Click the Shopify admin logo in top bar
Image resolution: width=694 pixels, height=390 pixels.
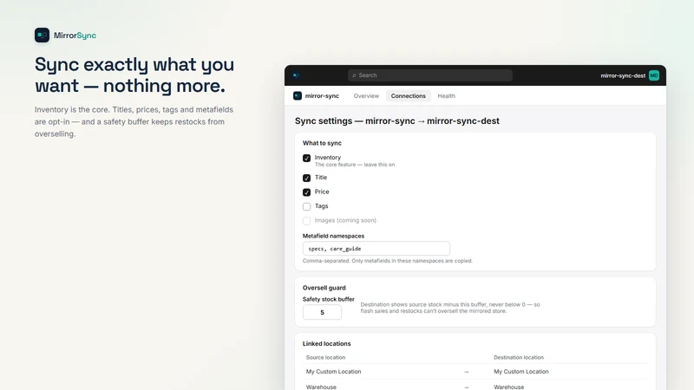(296, 75)
